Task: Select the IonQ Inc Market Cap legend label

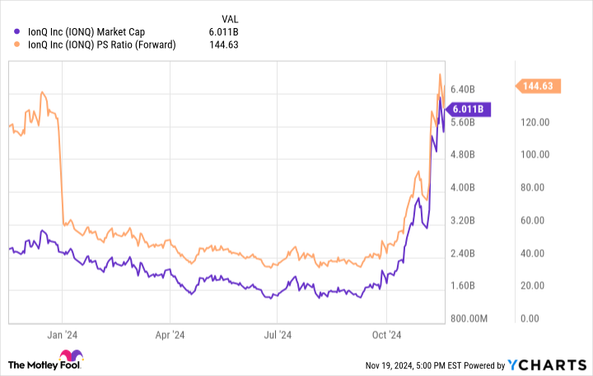Action: (x=90, y=32)
